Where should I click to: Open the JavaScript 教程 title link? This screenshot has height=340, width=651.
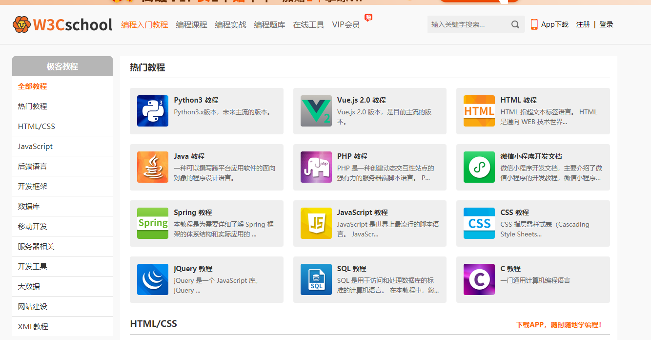pyautogui.click(x=363, y=212)
